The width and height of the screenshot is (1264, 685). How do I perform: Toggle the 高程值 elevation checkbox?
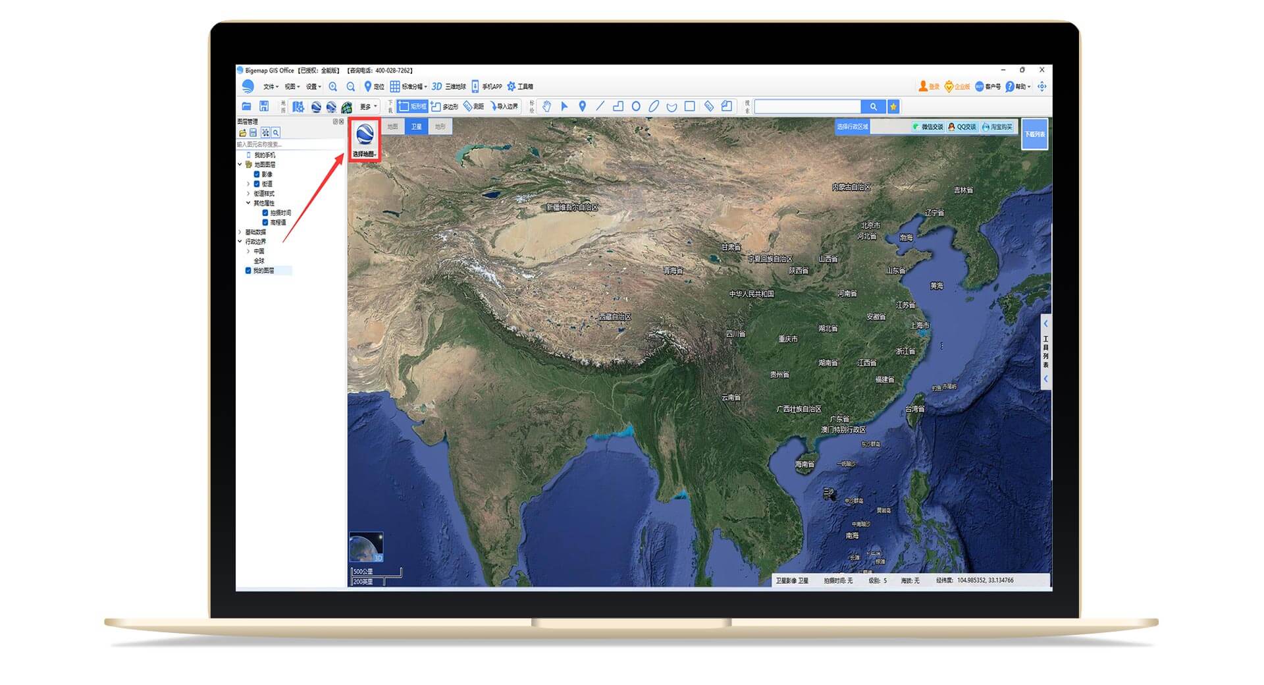click(265, 223)
